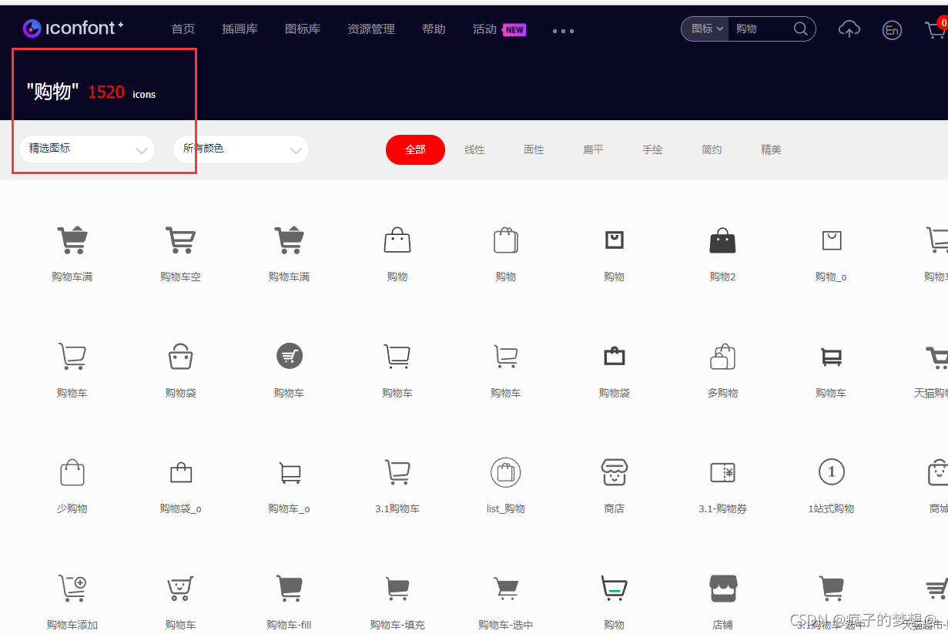The width and height of the screenshot is (948, 634).
Task: Open the 精选图标 dropdown
Action: [x=87, y=149]
